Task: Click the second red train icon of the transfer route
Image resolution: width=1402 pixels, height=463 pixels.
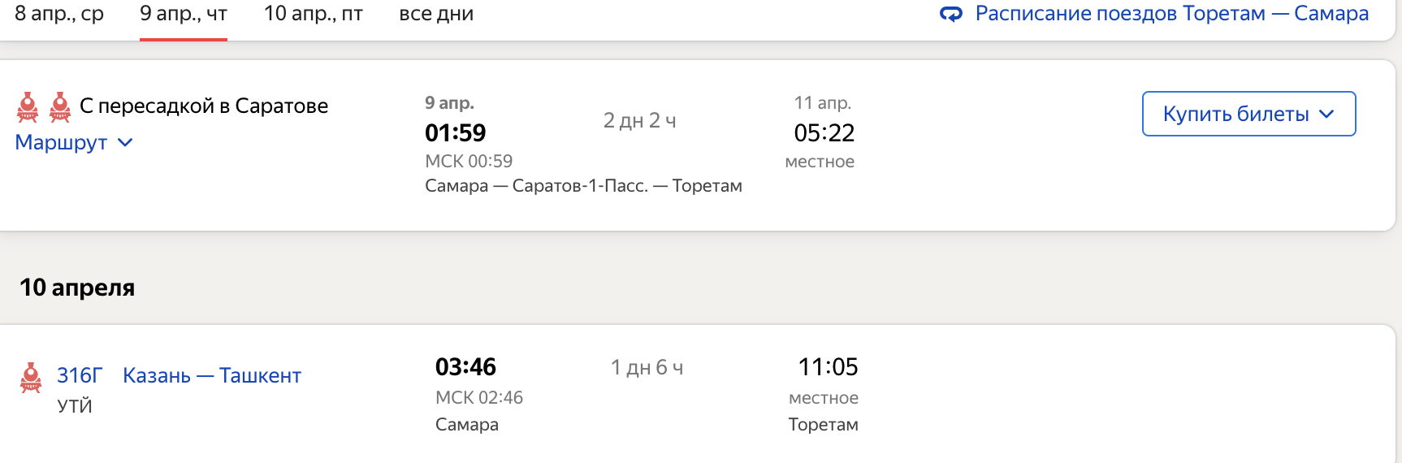Action: point(60,106)
